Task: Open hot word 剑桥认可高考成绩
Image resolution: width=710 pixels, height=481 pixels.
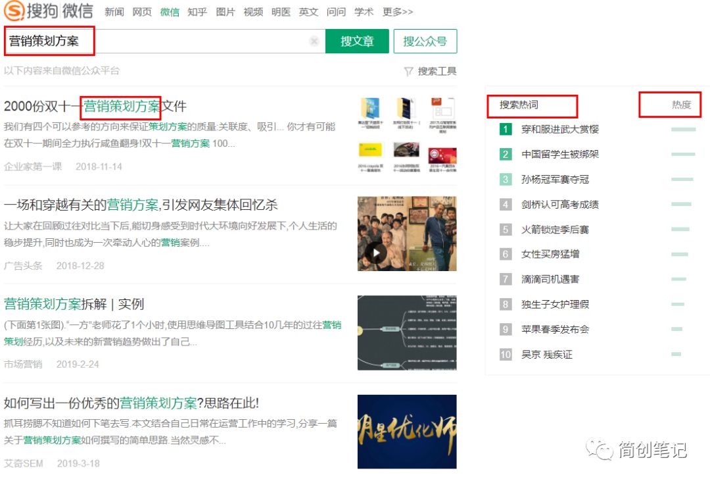Action: click(560, 205)
